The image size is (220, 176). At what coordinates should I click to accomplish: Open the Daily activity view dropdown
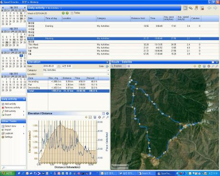point(46,8)
